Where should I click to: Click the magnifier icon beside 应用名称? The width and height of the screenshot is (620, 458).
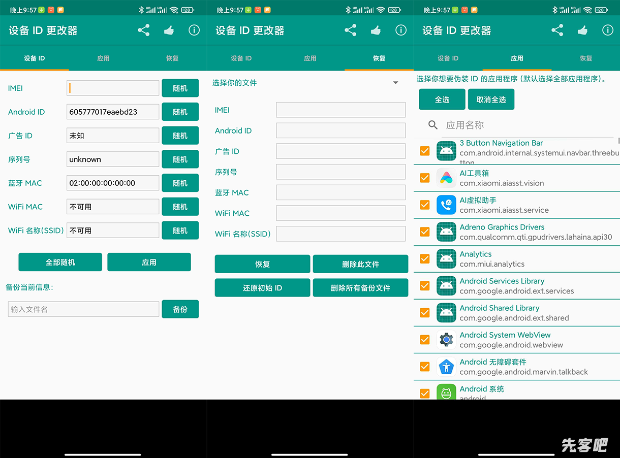point(433,125)
